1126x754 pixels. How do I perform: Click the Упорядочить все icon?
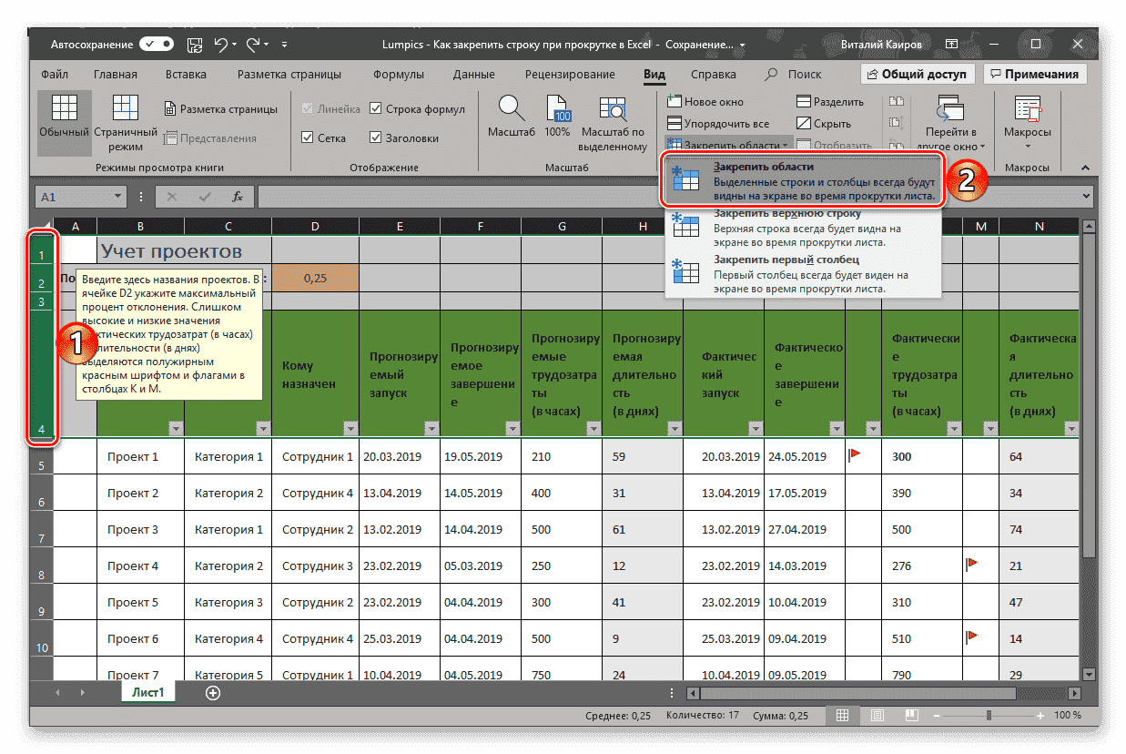(675, 122)
